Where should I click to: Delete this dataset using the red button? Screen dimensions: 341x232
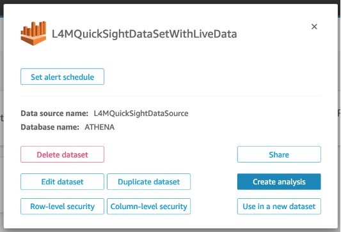[x=63, y=154]
